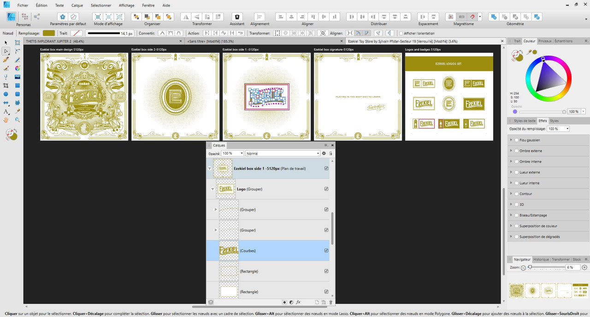Open the Fichier menu
Viewport: 590px width, 317px height.
(23, 5)
